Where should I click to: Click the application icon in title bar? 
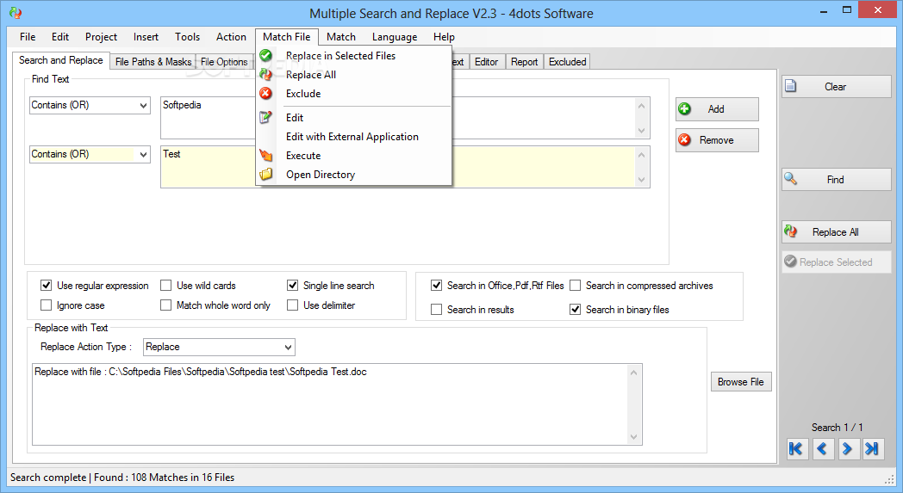16,13
